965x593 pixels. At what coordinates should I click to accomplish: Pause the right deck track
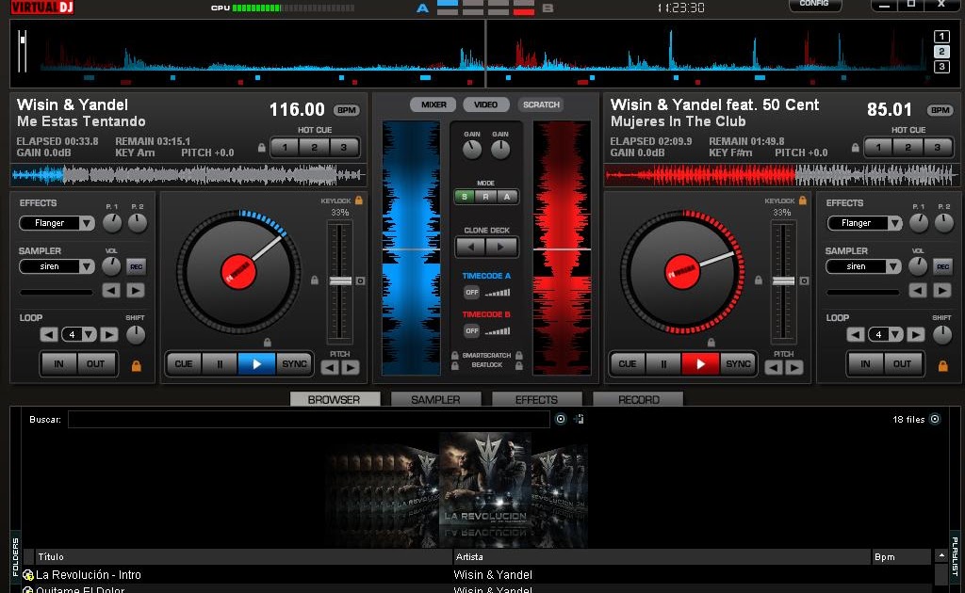click(663, 363)
